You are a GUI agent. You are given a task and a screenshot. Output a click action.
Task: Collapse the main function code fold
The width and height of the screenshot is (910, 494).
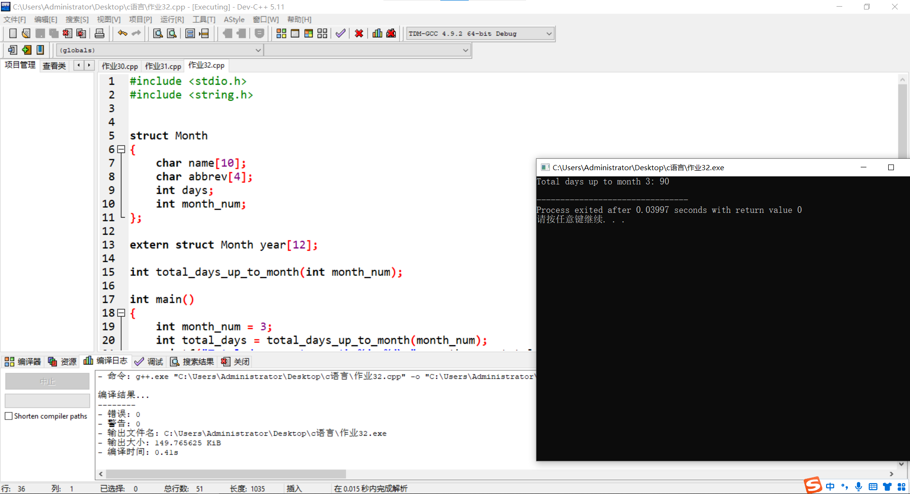click(x=121, y=313)
